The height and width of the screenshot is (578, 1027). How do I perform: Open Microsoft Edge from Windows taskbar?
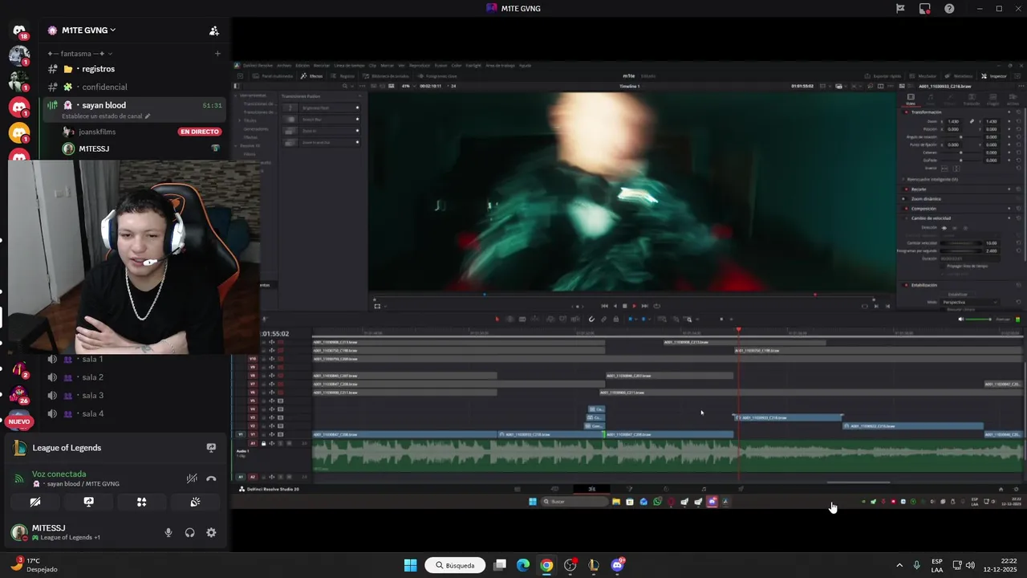tap(523, 565)
